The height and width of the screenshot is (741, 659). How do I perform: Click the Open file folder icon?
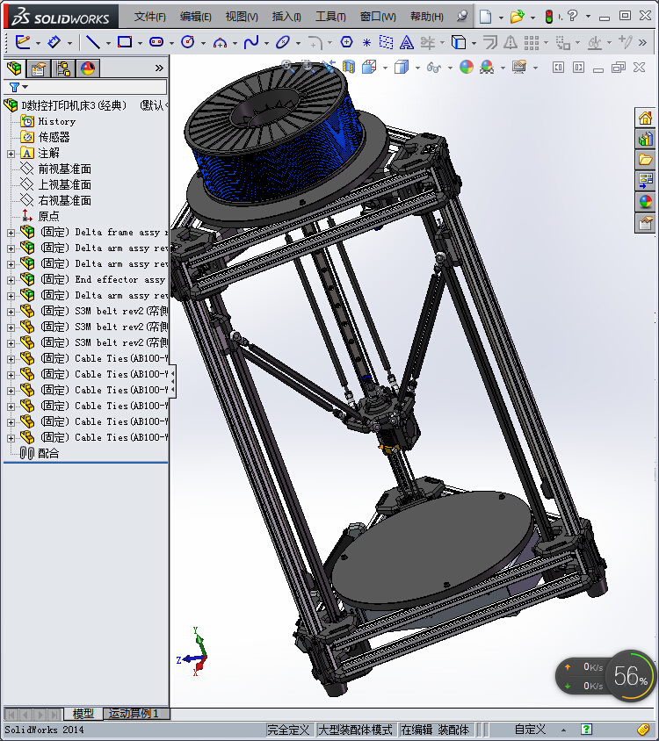517,17
